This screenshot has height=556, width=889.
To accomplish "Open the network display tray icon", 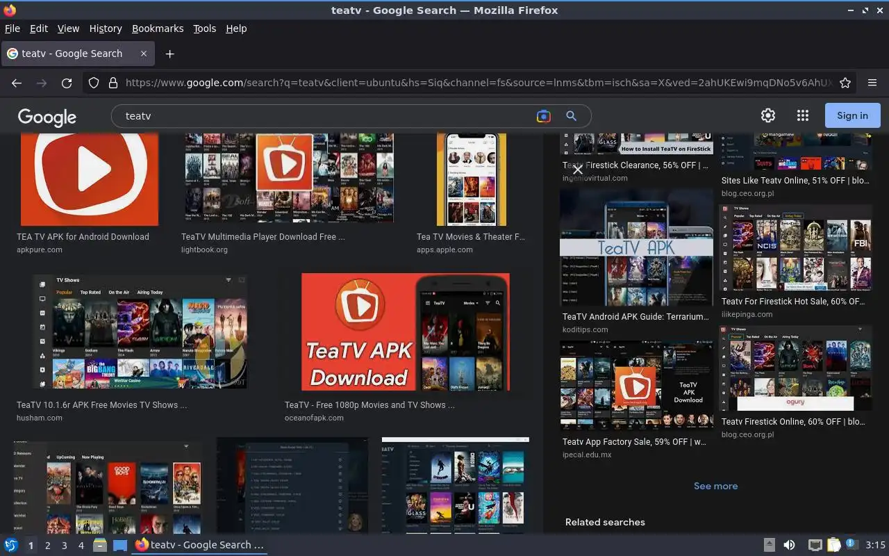I will pyautogui.click(x=815, y=545).
